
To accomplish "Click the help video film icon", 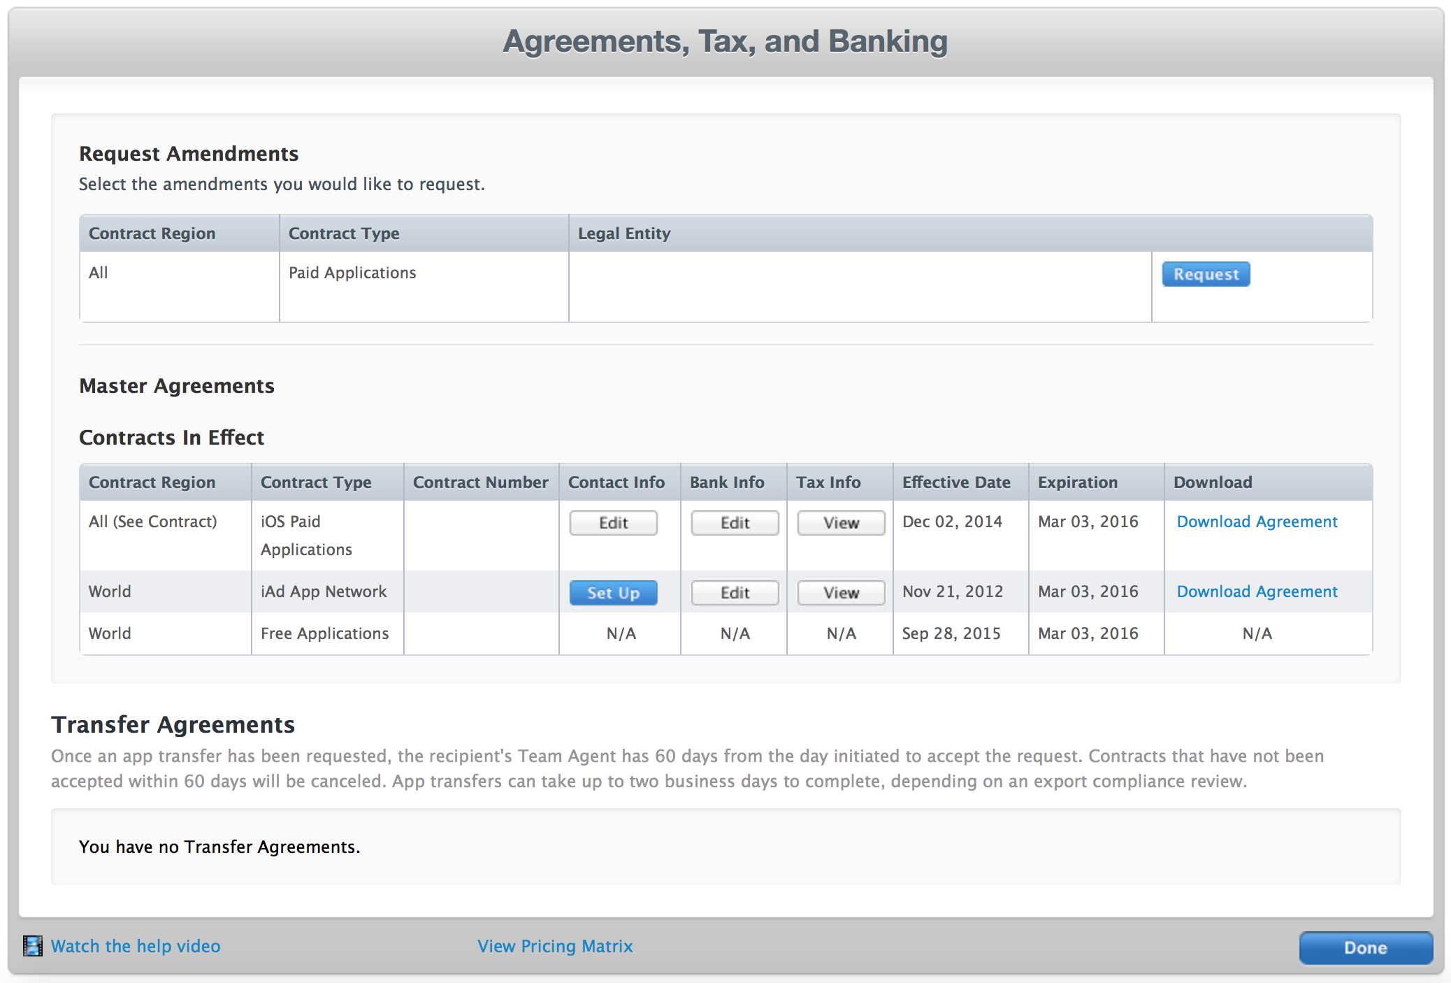I will tap(32, 946).
